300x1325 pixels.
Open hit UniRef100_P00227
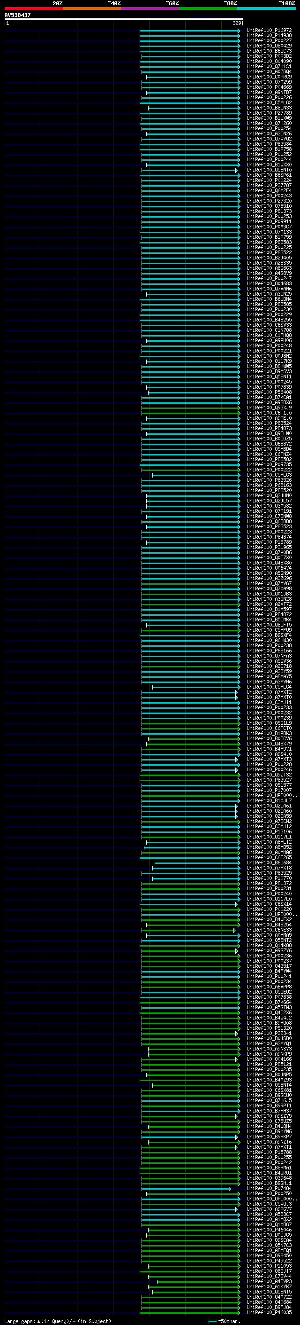coord(269,40)
